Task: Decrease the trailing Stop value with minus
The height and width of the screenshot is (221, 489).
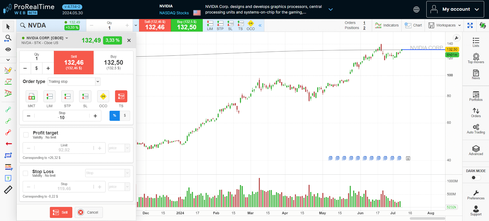Action: (x=29, y=116)
